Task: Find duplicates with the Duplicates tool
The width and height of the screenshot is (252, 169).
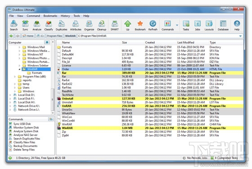Action: click(61, 26)
